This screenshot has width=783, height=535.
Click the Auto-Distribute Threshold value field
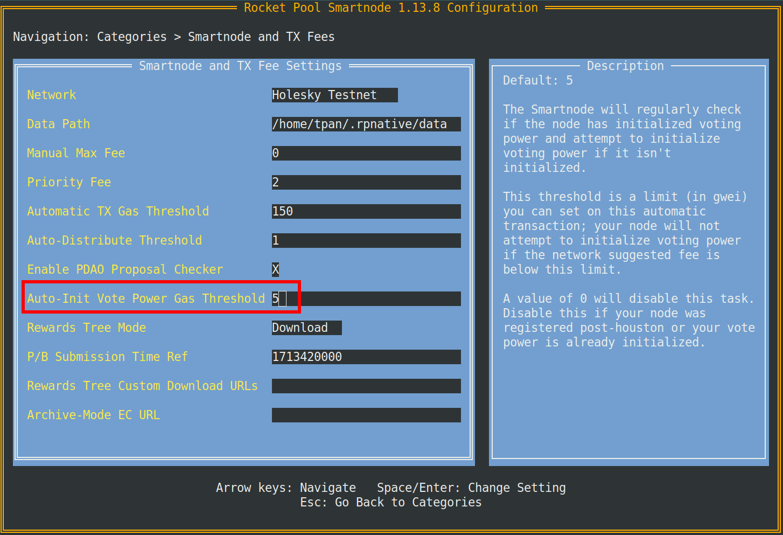click(x=366, y=240)
